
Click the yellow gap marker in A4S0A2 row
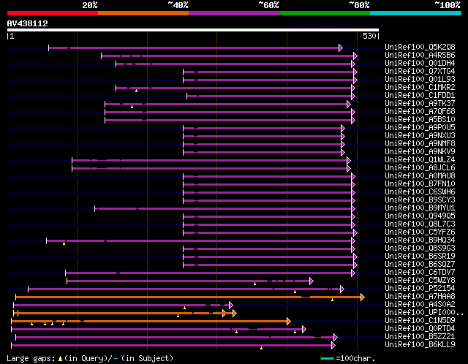[184, 308]
